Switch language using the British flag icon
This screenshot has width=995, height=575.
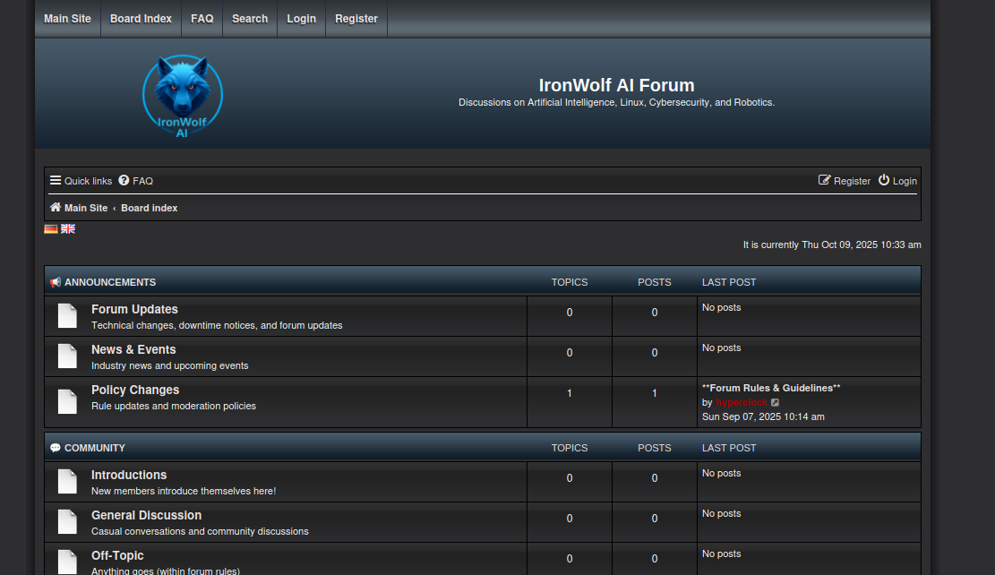pyautogui.click(x=67, y=229)
